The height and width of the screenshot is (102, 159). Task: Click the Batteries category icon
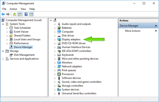point(59,28)
